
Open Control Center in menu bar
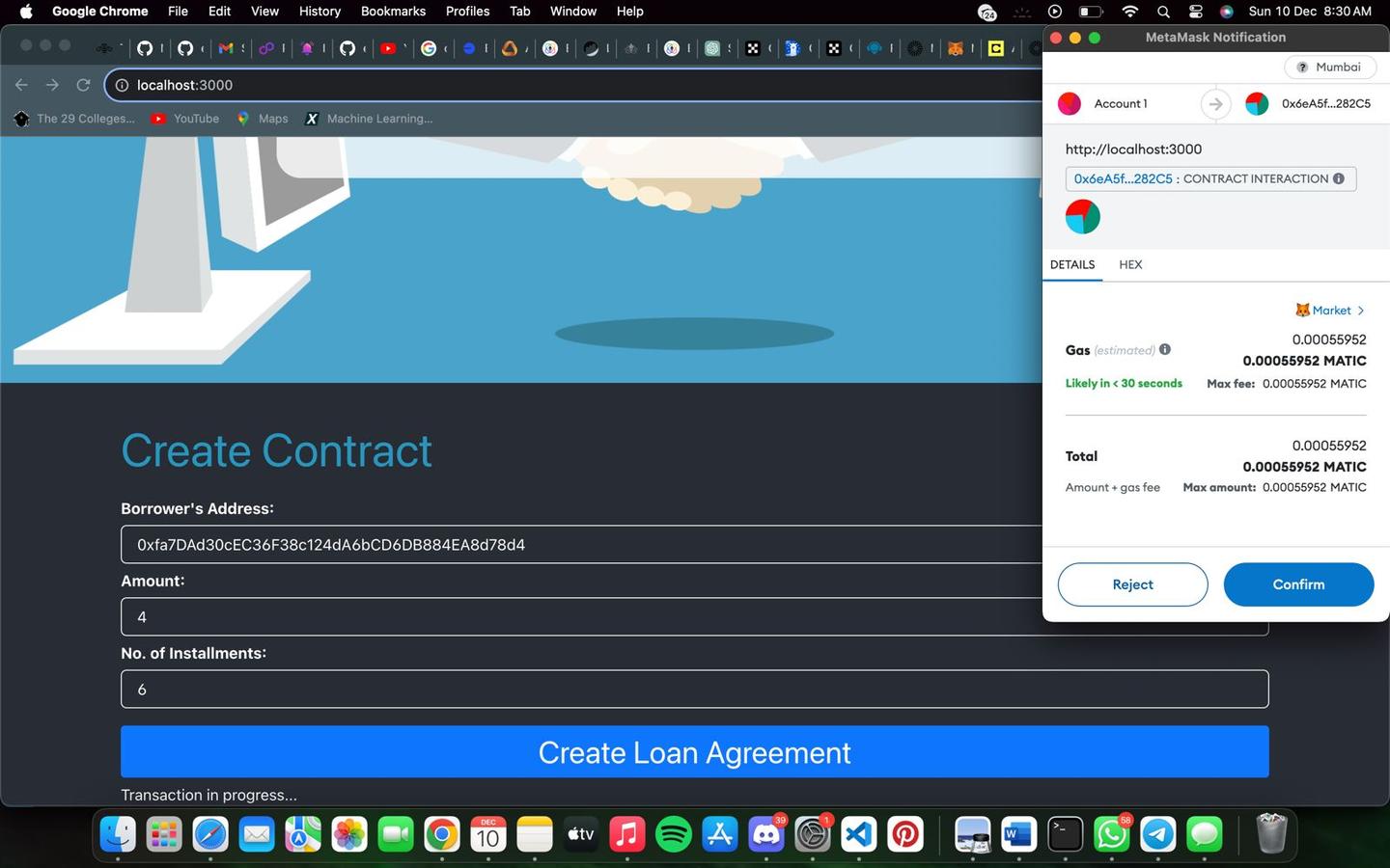pos(1195,12)
